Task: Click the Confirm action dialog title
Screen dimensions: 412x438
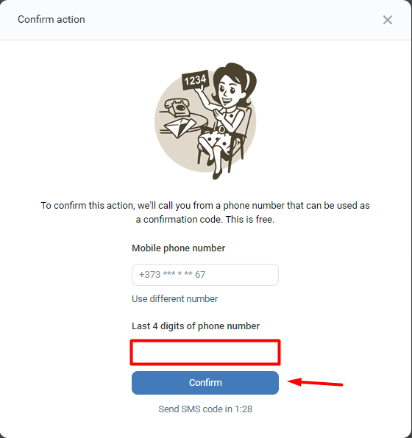Action: (51, 20)
